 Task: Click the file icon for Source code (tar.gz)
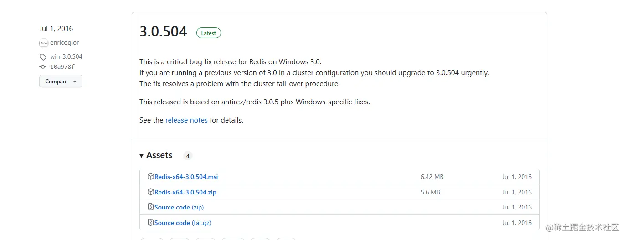[151, 222]
